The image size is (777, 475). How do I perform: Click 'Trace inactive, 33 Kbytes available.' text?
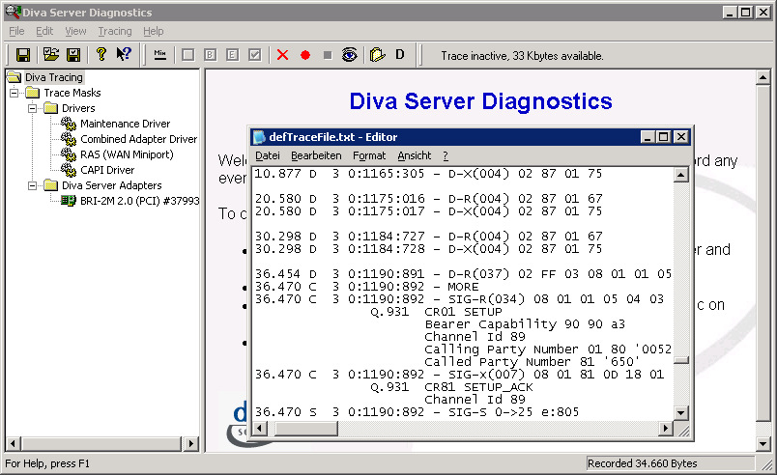coord(522,56)
